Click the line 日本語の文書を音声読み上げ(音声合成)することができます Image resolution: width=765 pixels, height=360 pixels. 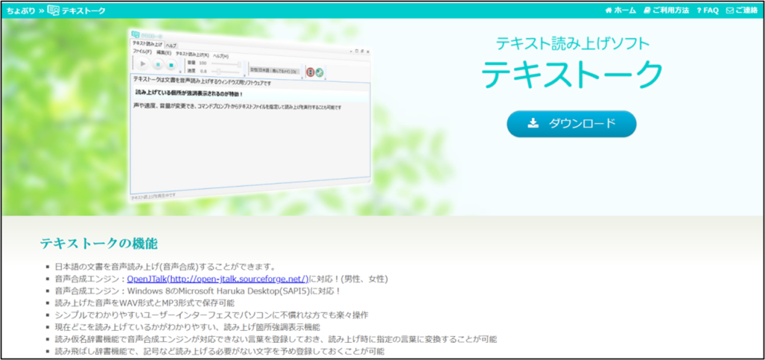point(166,267)
